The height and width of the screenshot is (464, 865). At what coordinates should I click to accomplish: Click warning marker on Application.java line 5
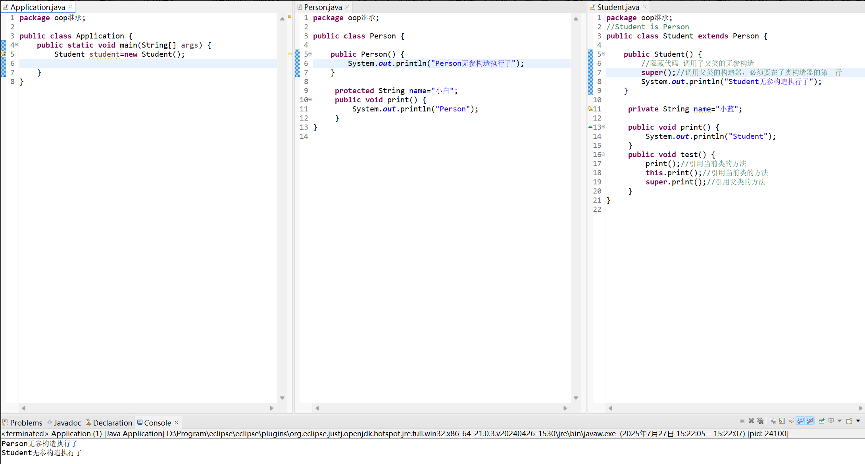[4, 54]
